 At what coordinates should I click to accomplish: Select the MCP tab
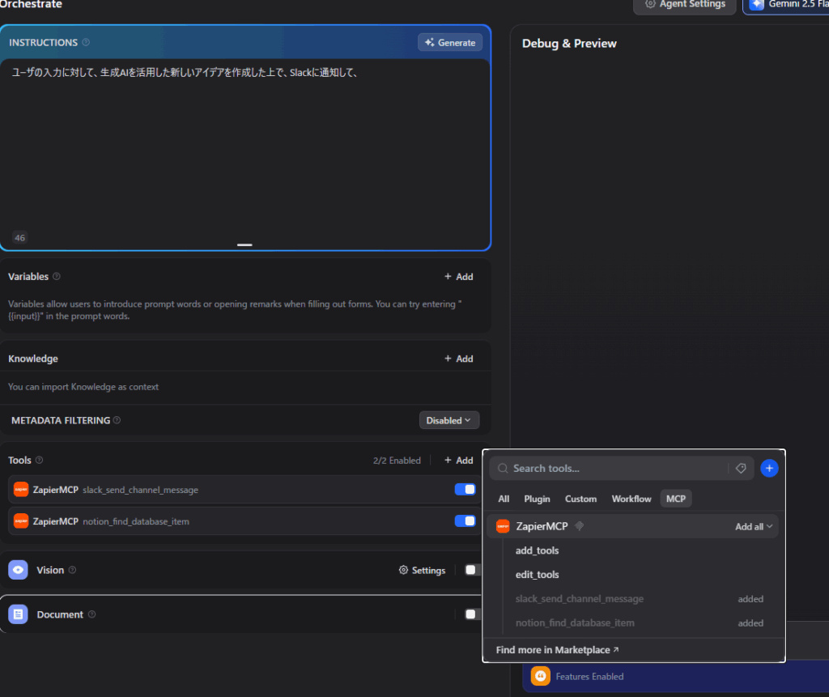tap(676, 499)
